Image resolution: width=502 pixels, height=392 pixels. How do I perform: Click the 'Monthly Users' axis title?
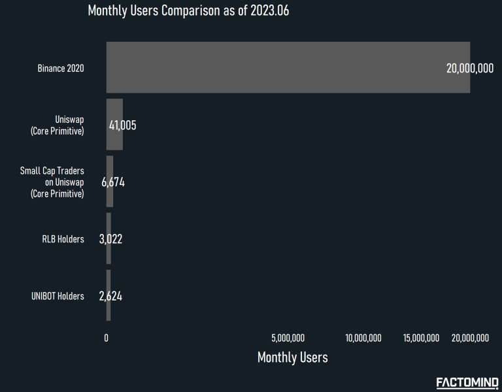293,357
